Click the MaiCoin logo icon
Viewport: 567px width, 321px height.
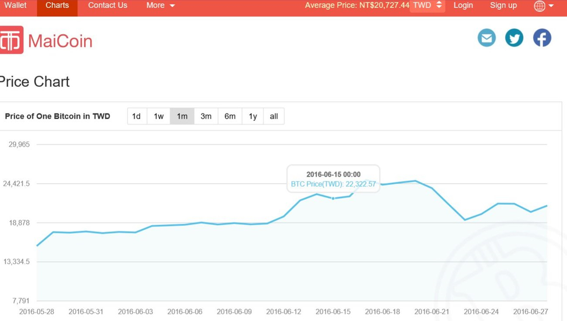pyautogui.click(x=11, y=40)
